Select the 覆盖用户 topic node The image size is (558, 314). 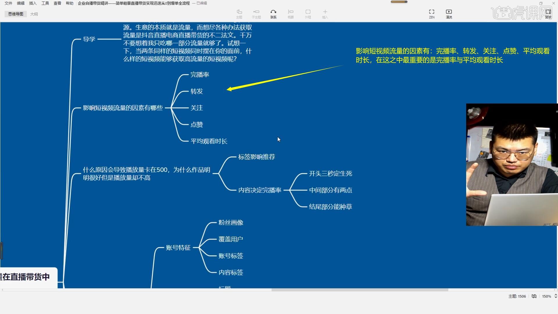click(x=231, y=239)
